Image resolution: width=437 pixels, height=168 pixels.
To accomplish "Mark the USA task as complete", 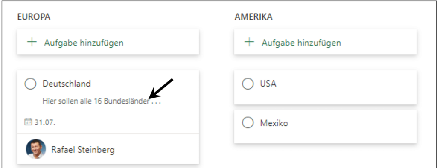I will pos(248,84).
